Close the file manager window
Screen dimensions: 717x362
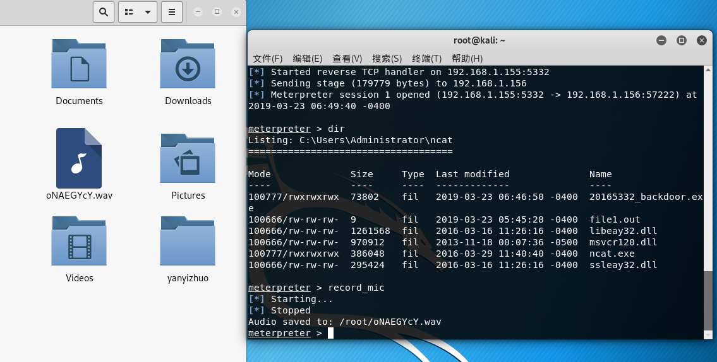(236, 12)
